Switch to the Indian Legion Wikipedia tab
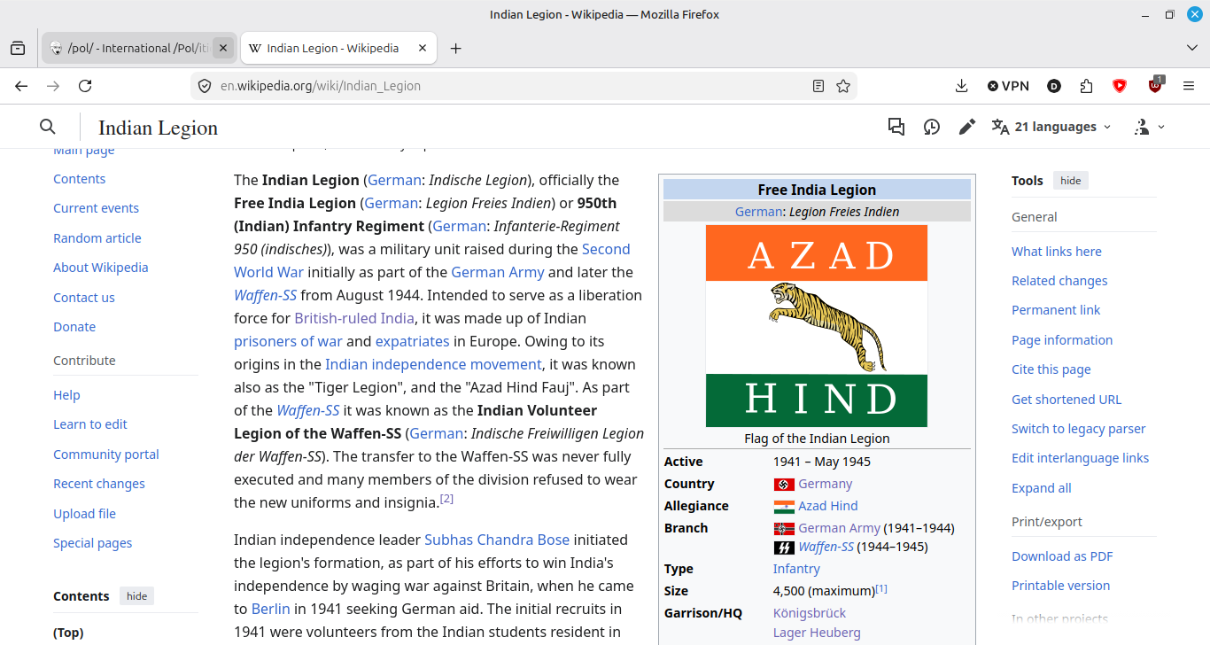 (x=338, y=48)
